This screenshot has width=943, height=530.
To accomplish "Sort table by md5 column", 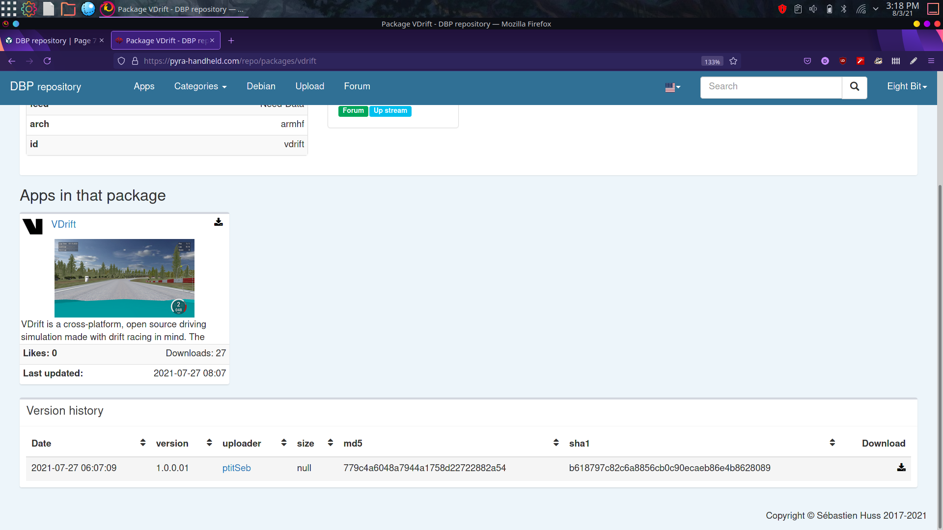I will (x=555, y=443).
